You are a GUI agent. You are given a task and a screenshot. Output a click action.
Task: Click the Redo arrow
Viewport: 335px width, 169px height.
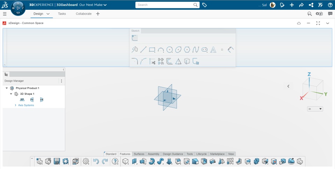(105, 161)
